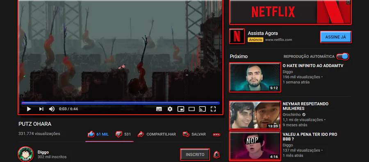Play the video
Viewport: 369px width, 162px height.
(x=29, y=109)
